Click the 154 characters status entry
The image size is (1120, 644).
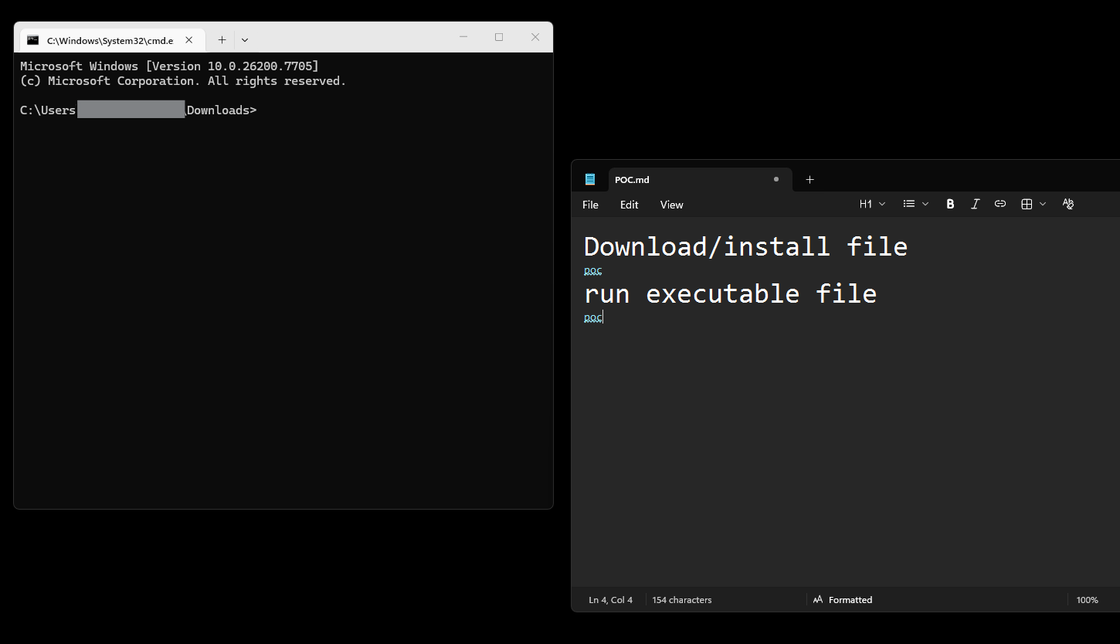pos(681,600)
